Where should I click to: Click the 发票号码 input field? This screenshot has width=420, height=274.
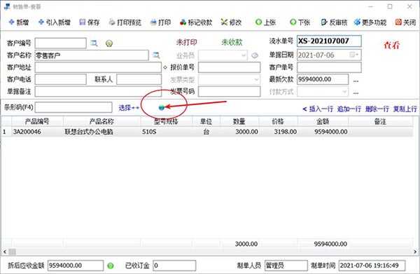click(x=230, y=91)
